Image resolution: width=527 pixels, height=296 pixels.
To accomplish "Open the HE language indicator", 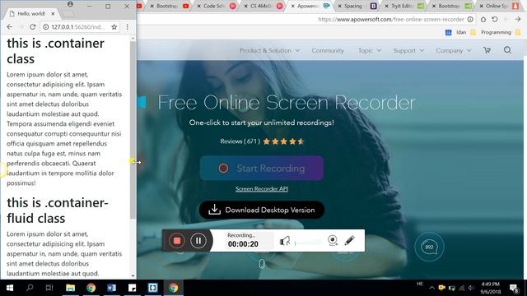I will tap(420, 284).
